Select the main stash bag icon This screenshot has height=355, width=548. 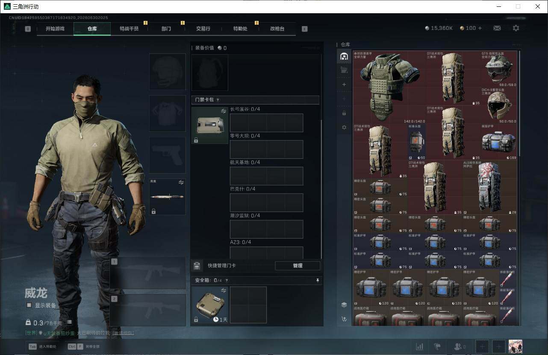pyautogui.click(x=344, y=56)
